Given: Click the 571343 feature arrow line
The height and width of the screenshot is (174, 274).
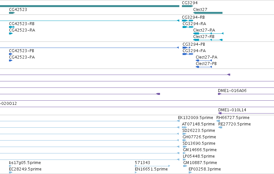Looking at the screenshot, I should coord(152,166).
